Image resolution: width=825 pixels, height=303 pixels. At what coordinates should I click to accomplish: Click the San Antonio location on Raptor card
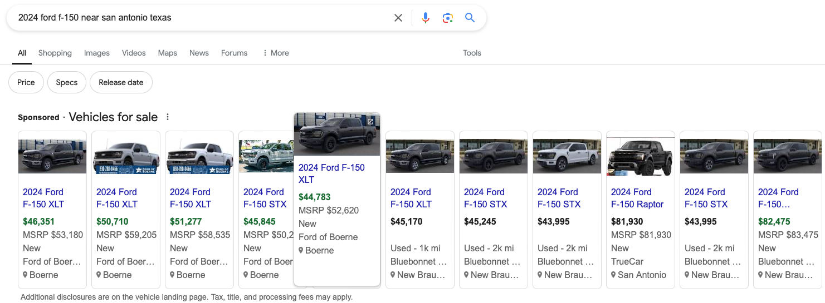click(638, 275)
